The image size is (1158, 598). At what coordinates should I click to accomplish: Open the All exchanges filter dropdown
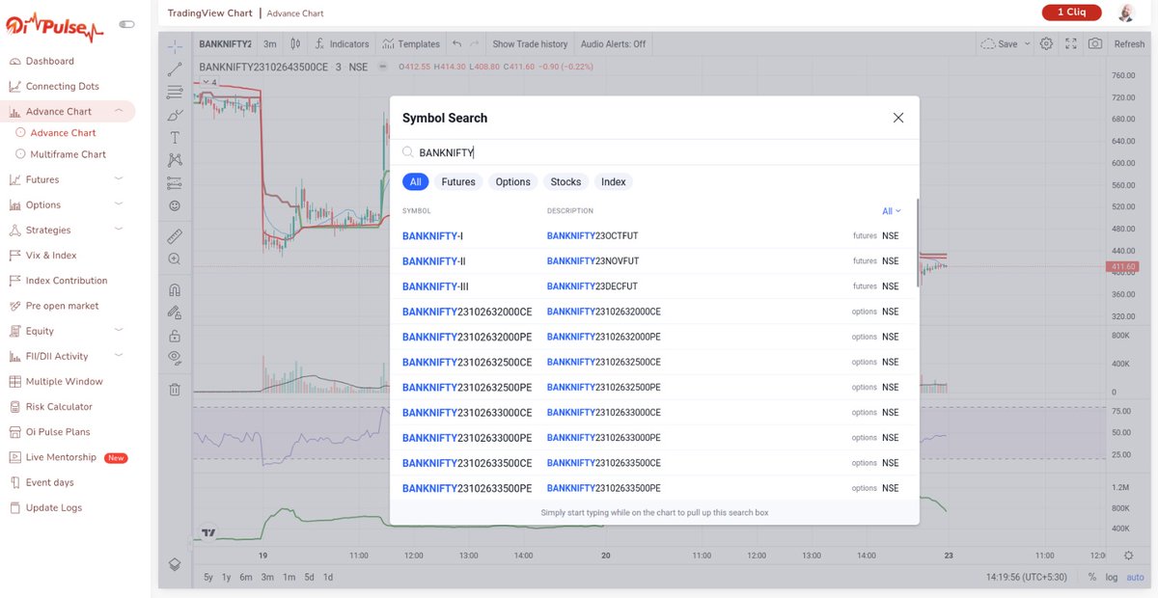point(891,210)
